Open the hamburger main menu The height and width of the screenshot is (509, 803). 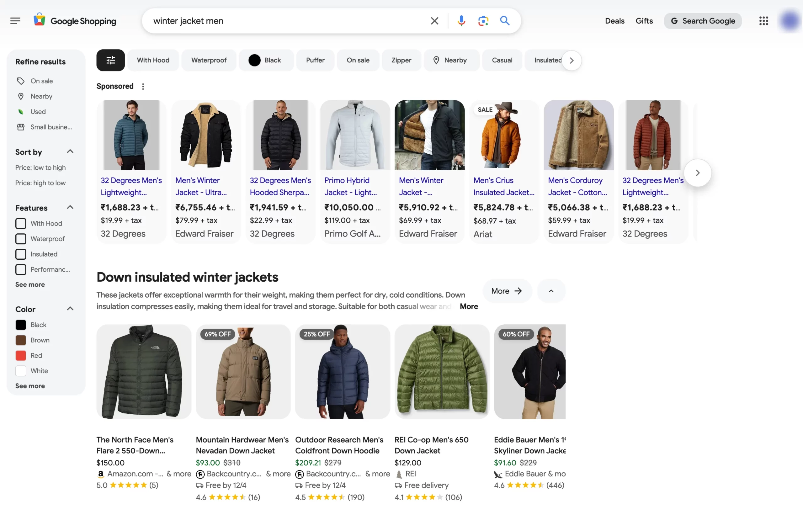click(x=15, y=21)
